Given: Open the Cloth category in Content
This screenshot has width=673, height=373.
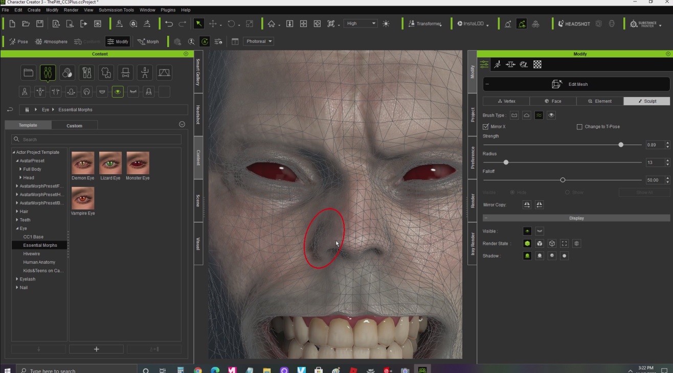Looking at the screenshot, I should click(106, 73).
